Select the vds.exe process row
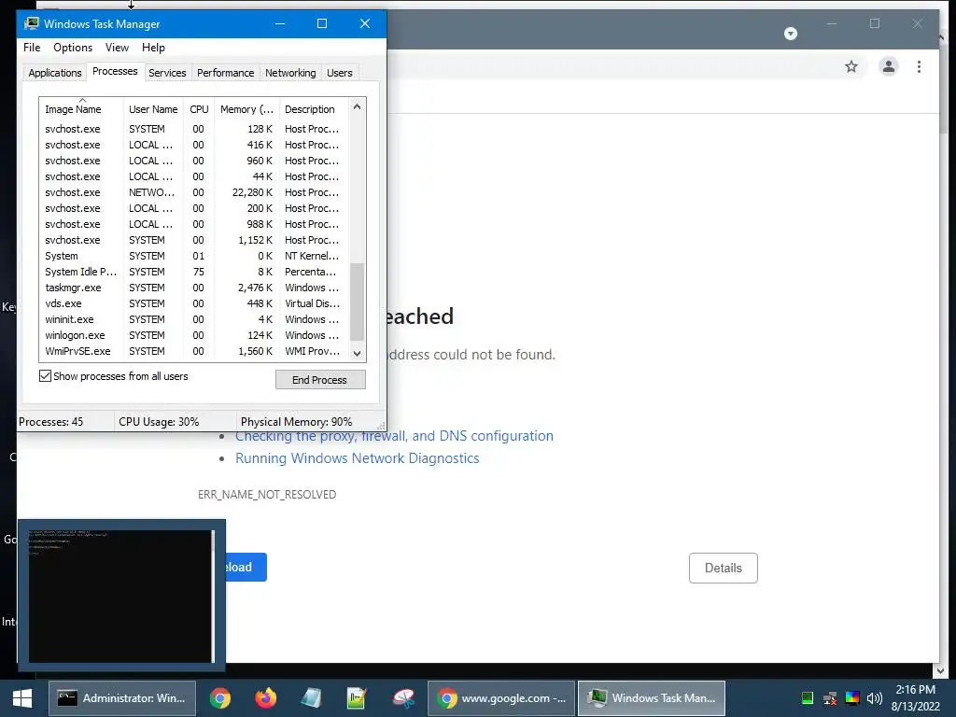Screen dimensions: 956x717 pos(194,303)
